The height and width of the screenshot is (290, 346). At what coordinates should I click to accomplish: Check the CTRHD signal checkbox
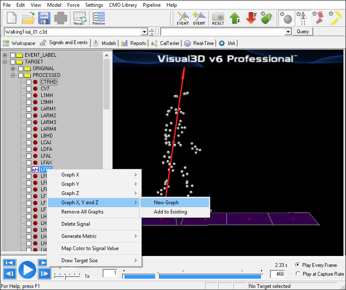[29, 82]
